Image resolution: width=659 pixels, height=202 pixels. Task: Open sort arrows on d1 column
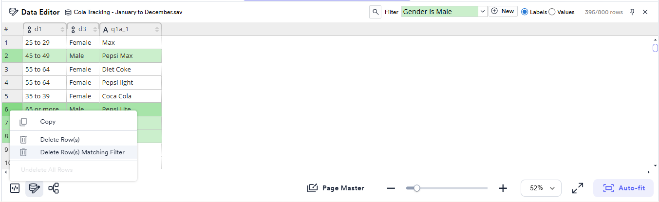(x=62, y=29)
